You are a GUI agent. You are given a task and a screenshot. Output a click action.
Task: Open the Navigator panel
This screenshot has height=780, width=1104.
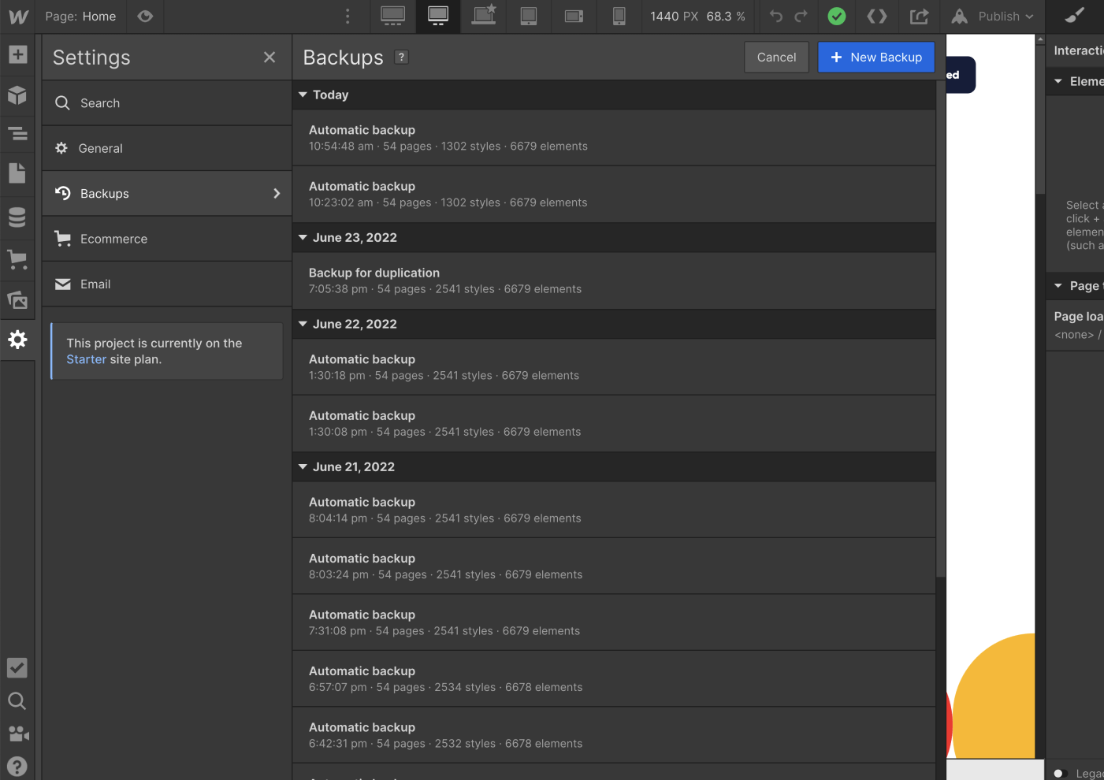point(17,134)
